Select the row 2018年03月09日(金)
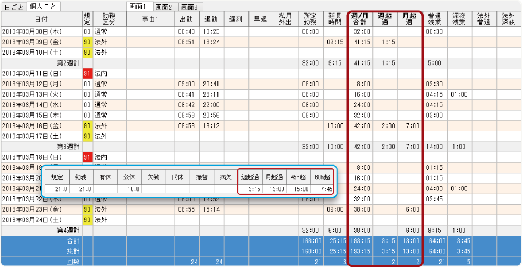Screen dimensions: 522x267 261,42
